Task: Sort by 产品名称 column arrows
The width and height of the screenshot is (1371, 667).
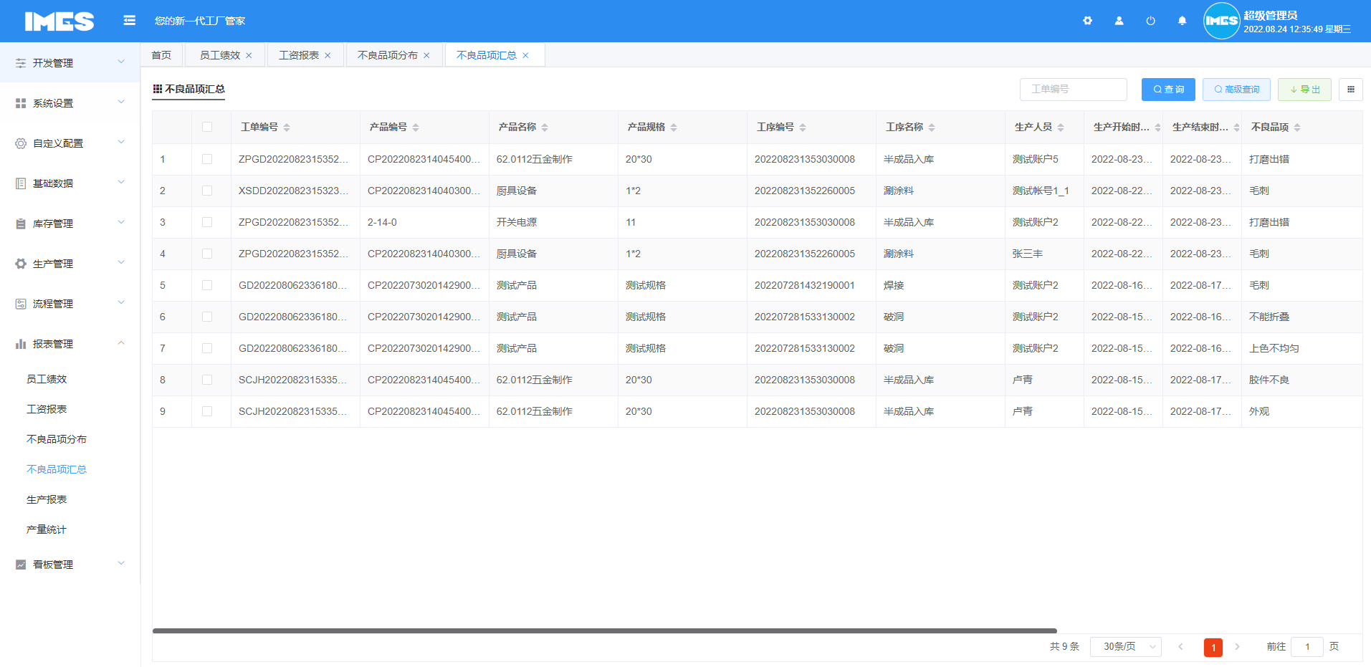Action: (x=545, y=128)
